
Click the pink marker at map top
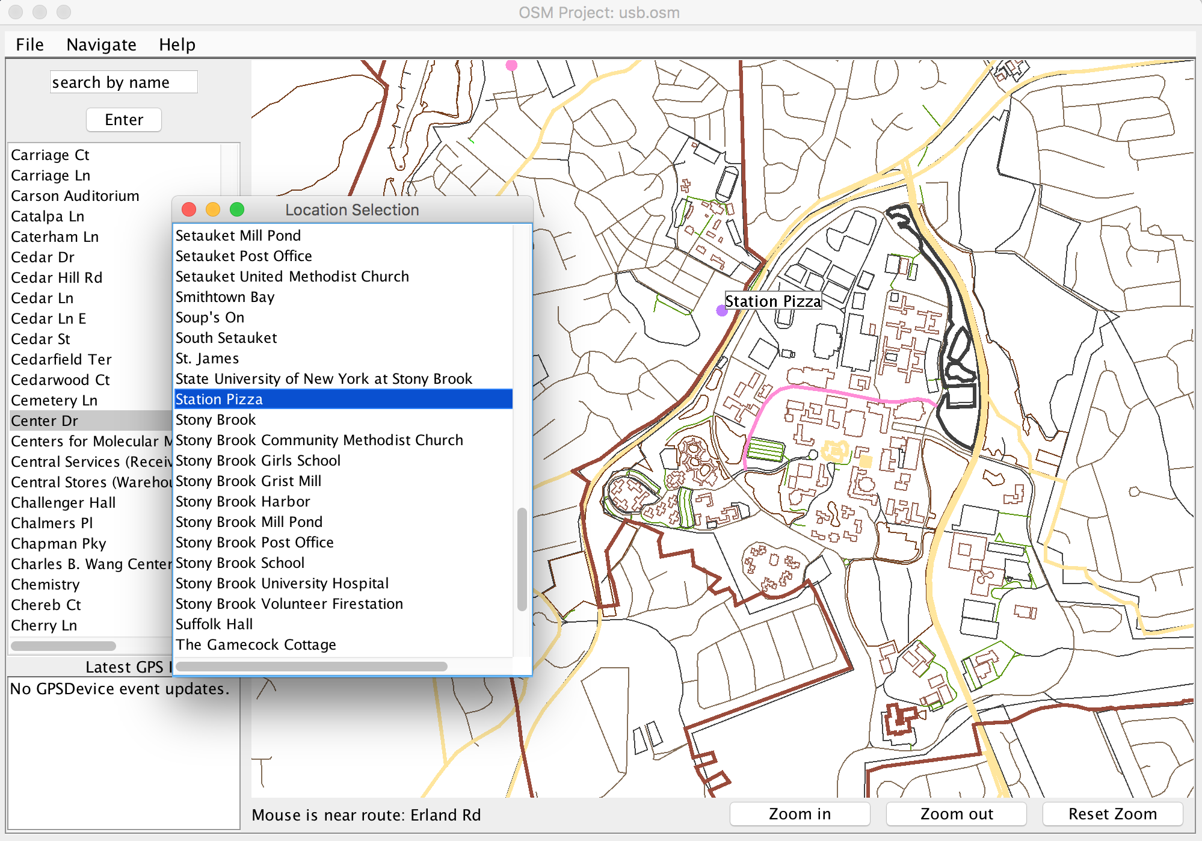pyautogui.click(x=511, y=65)
